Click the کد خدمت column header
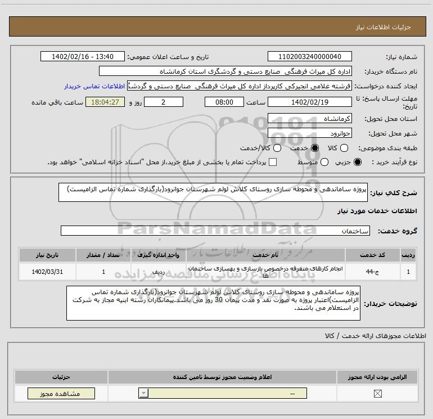The width and height of the screenshot is (433, 419). pos(372,255)
